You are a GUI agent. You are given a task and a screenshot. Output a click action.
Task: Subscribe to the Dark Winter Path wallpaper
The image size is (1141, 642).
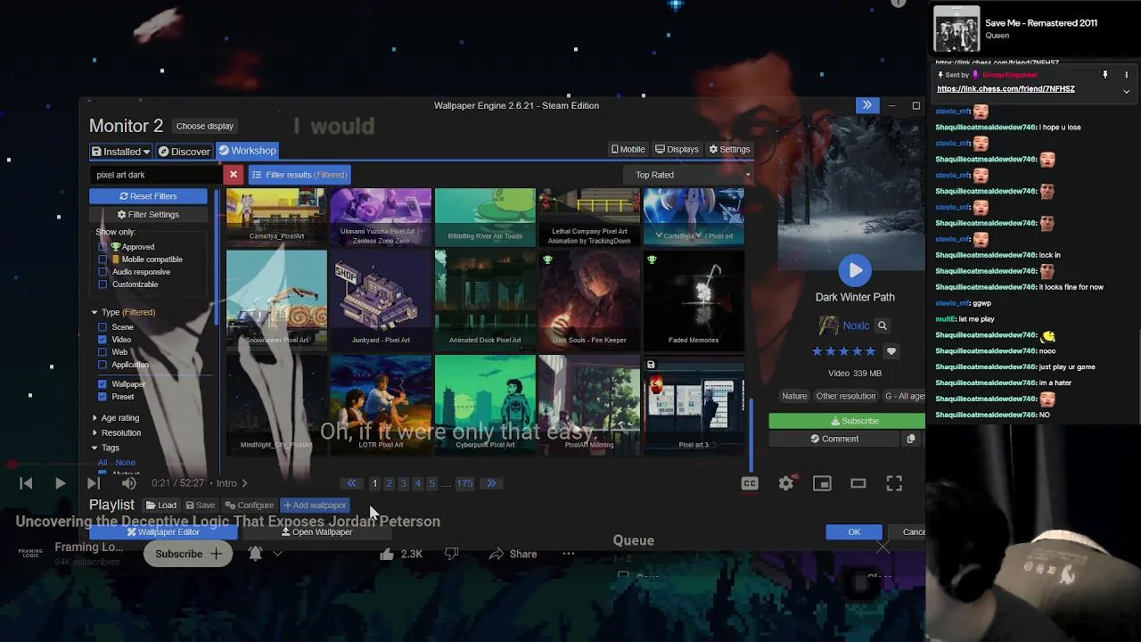847,421
